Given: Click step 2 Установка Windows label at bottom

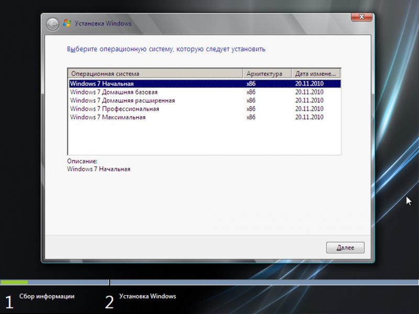Looking at the screenshot, I should 148,296.
